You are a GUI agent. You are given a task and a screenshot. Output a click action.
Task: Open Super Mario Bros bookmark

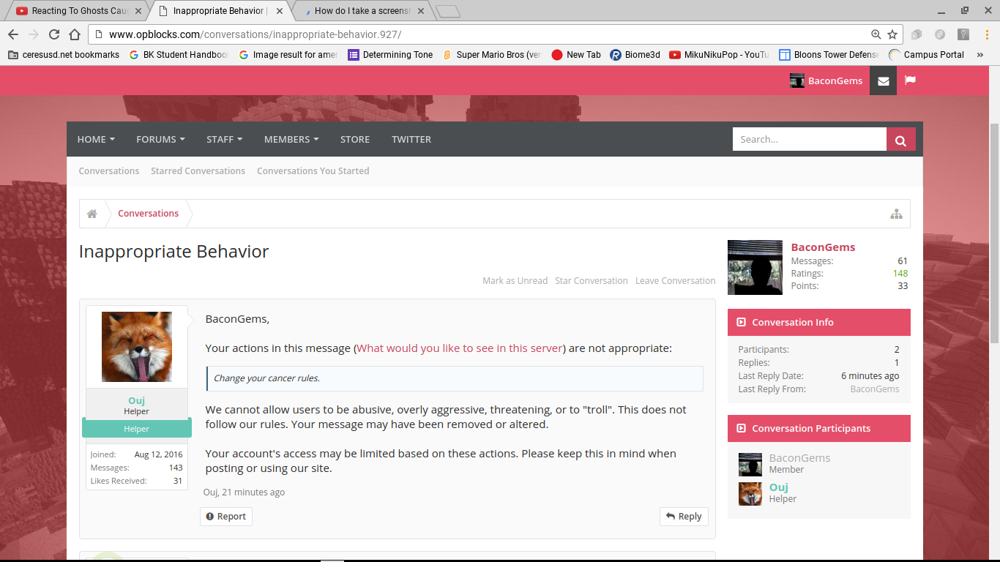(x=491, y=55)
